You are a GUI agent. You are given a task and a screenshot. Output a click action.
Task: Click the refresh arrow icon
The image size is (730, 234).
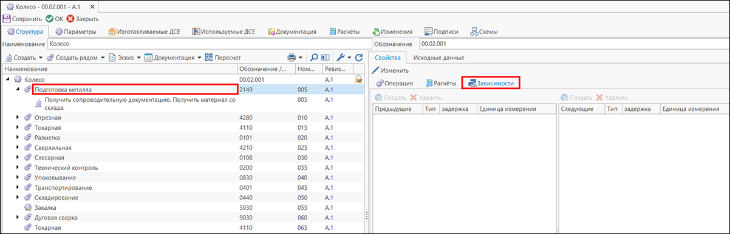click(359, 58)
